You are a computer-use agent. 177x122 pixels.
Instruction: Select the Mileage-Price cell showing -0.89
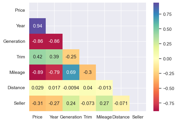pos(37,72)
